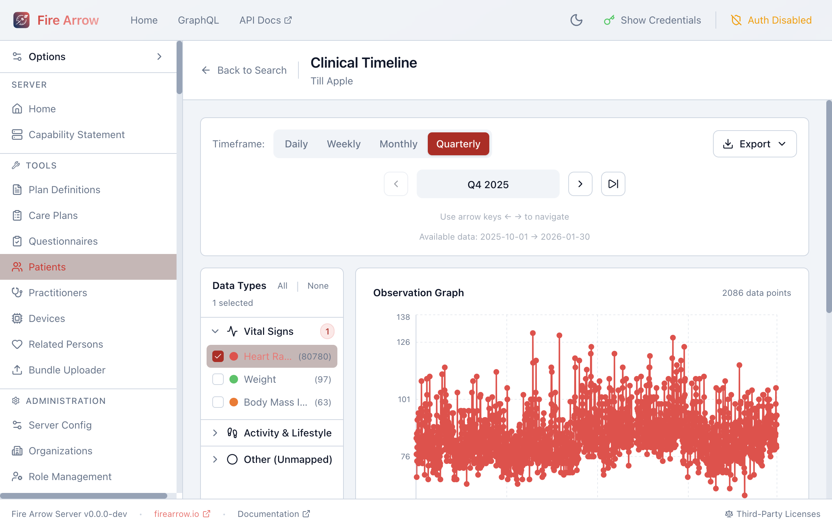Open the Devices section
The height and width of the screenshot is (528, 832).
coord(47,318)
